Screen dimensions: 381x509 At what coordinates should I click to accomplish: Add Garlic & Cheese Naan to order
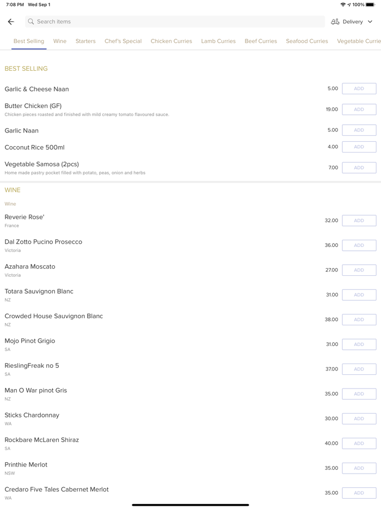click(359, 89)
